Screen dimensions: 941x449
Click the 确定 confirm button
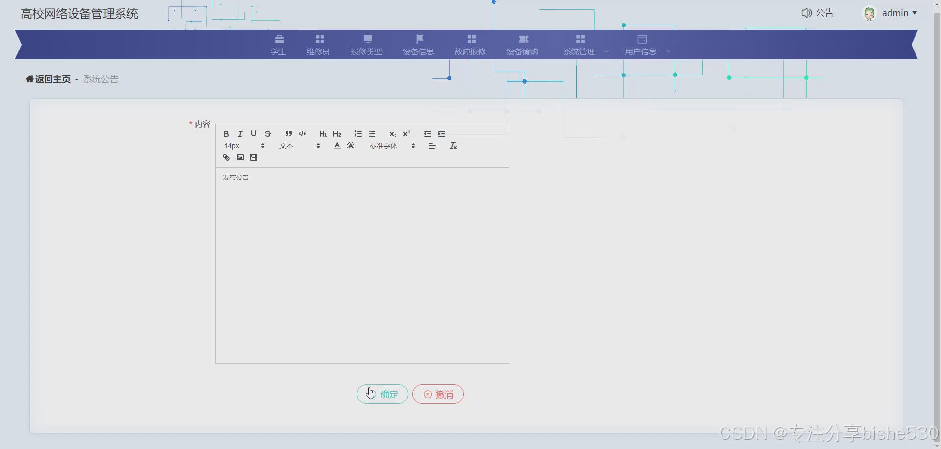(382, 394)
